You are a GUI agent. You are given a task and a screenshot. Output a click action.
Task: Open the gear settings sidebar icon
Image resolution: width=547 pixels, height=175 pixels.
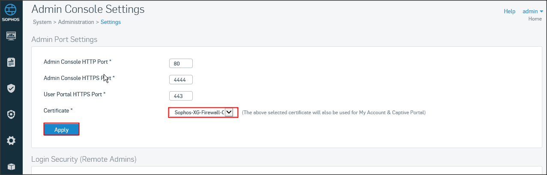[x=11, y=140]
